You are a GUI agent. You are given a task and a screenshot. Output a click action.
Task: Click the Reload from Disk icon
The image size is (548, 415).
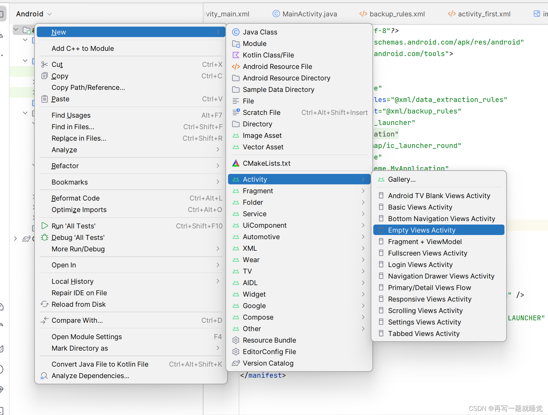click(44, 304)
